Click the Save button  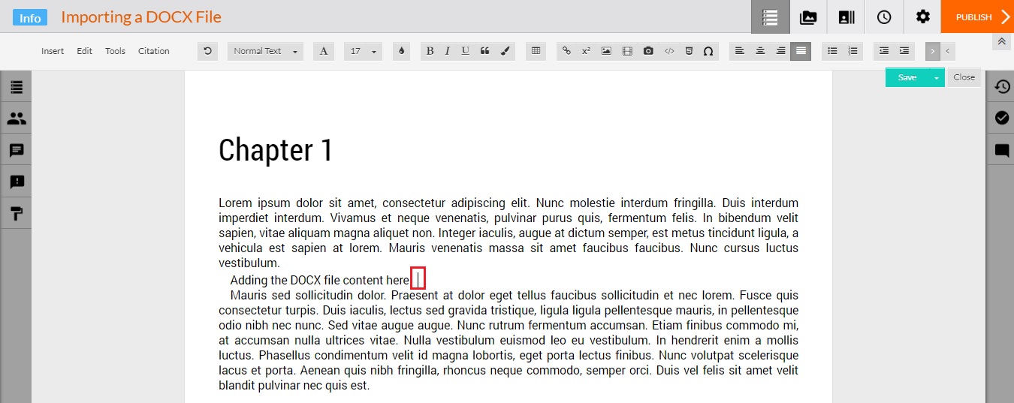coord(907,77)
